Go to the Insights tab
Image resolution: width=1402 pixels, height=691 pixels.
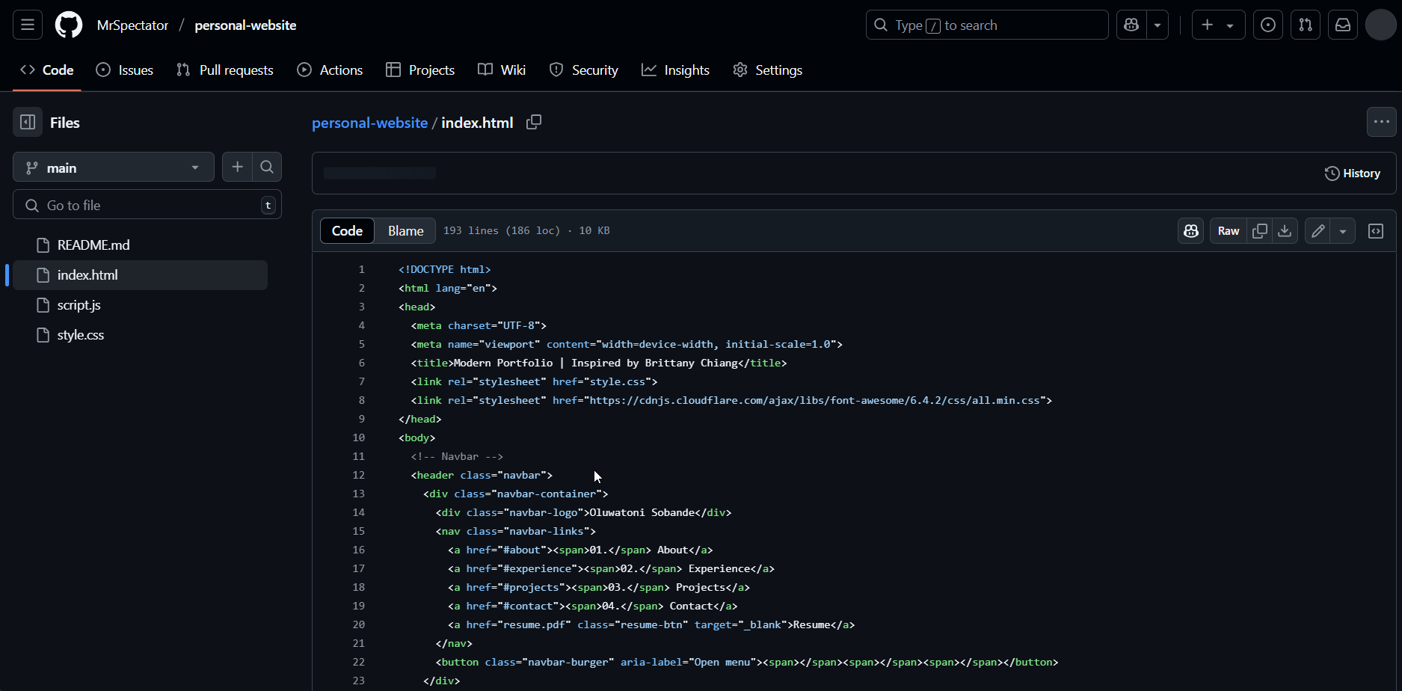[x=676, y=70]
